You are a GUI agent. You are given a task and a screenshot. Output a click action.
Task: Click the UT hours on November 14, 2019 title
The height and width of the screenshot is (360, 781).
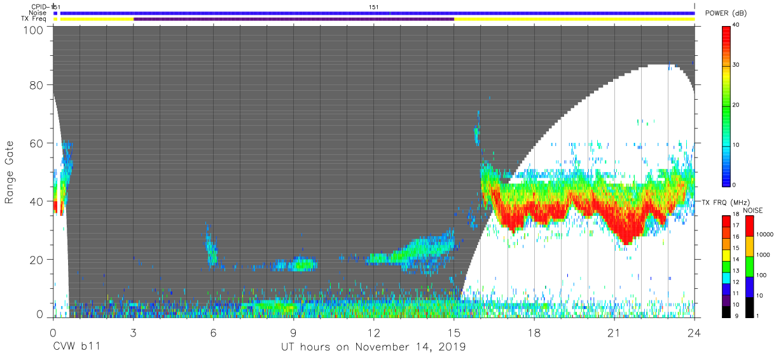pos(373,347)
